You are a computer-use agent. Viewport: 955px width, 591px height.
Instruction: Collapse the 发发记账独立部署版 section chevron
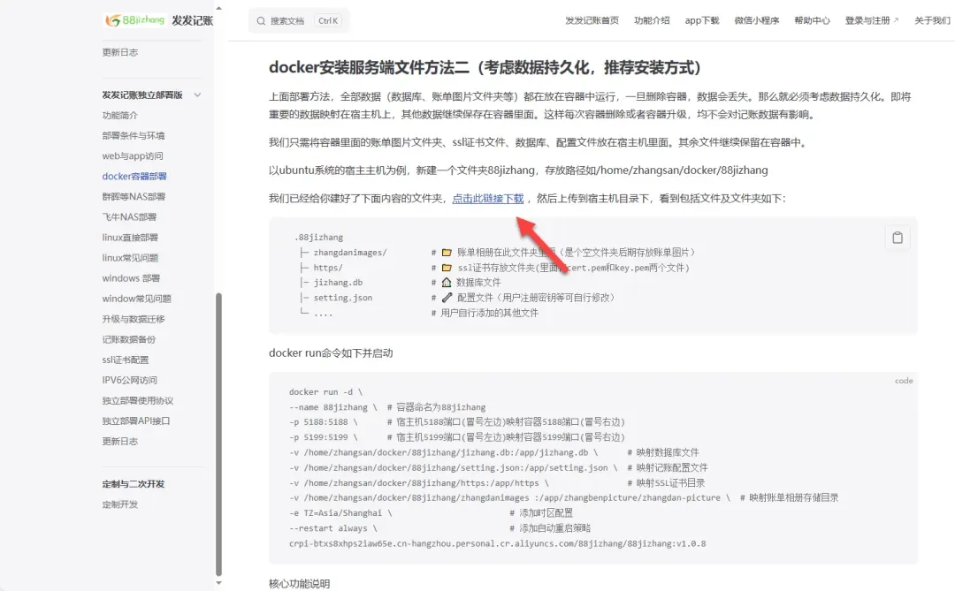[197, 95]
